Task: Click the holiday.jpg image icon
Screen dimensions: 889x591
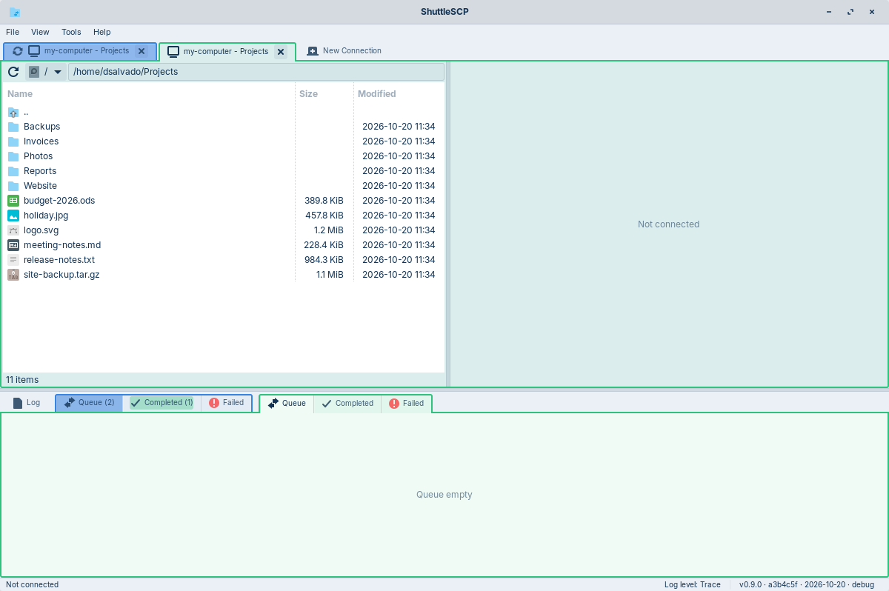Action: tap(13, 216)
